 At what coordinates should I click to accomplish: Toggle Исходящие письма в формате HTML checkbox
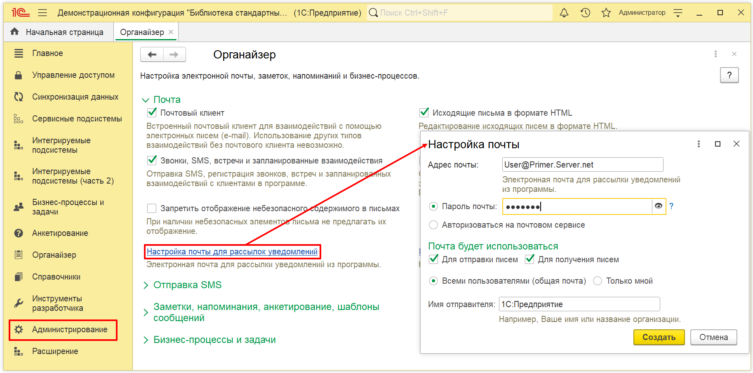424,112
